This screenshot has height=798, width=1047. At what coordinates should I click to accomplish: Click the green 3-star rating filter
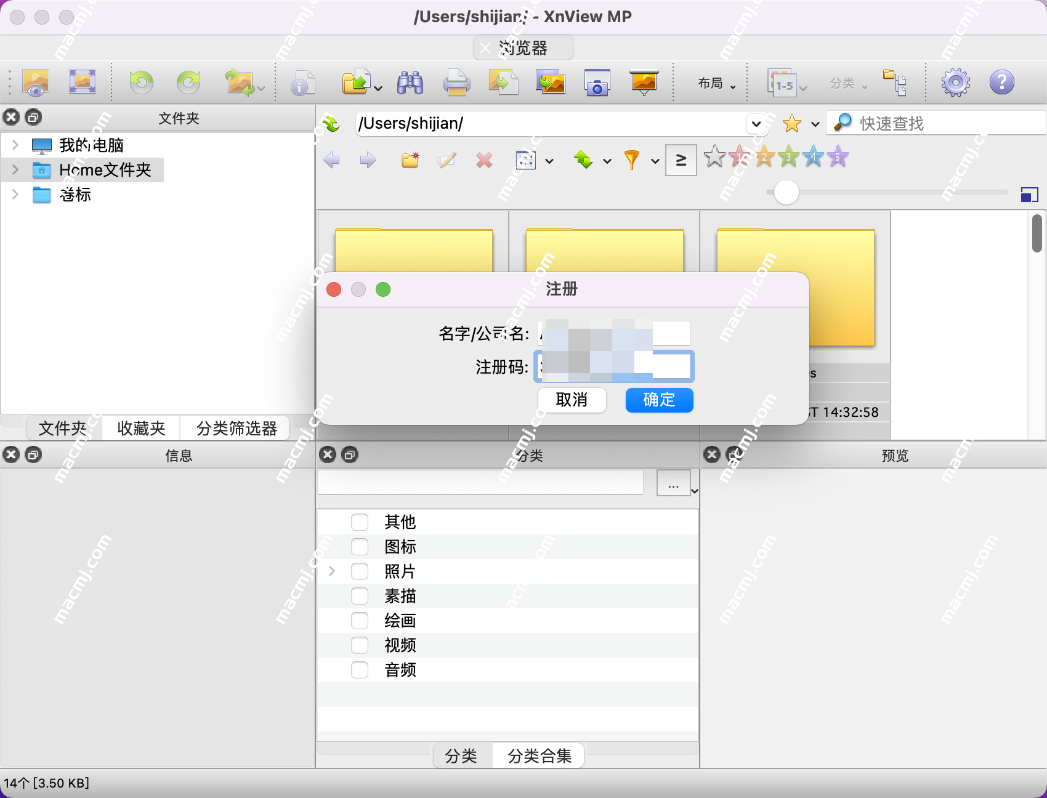[x=789, y=157]
